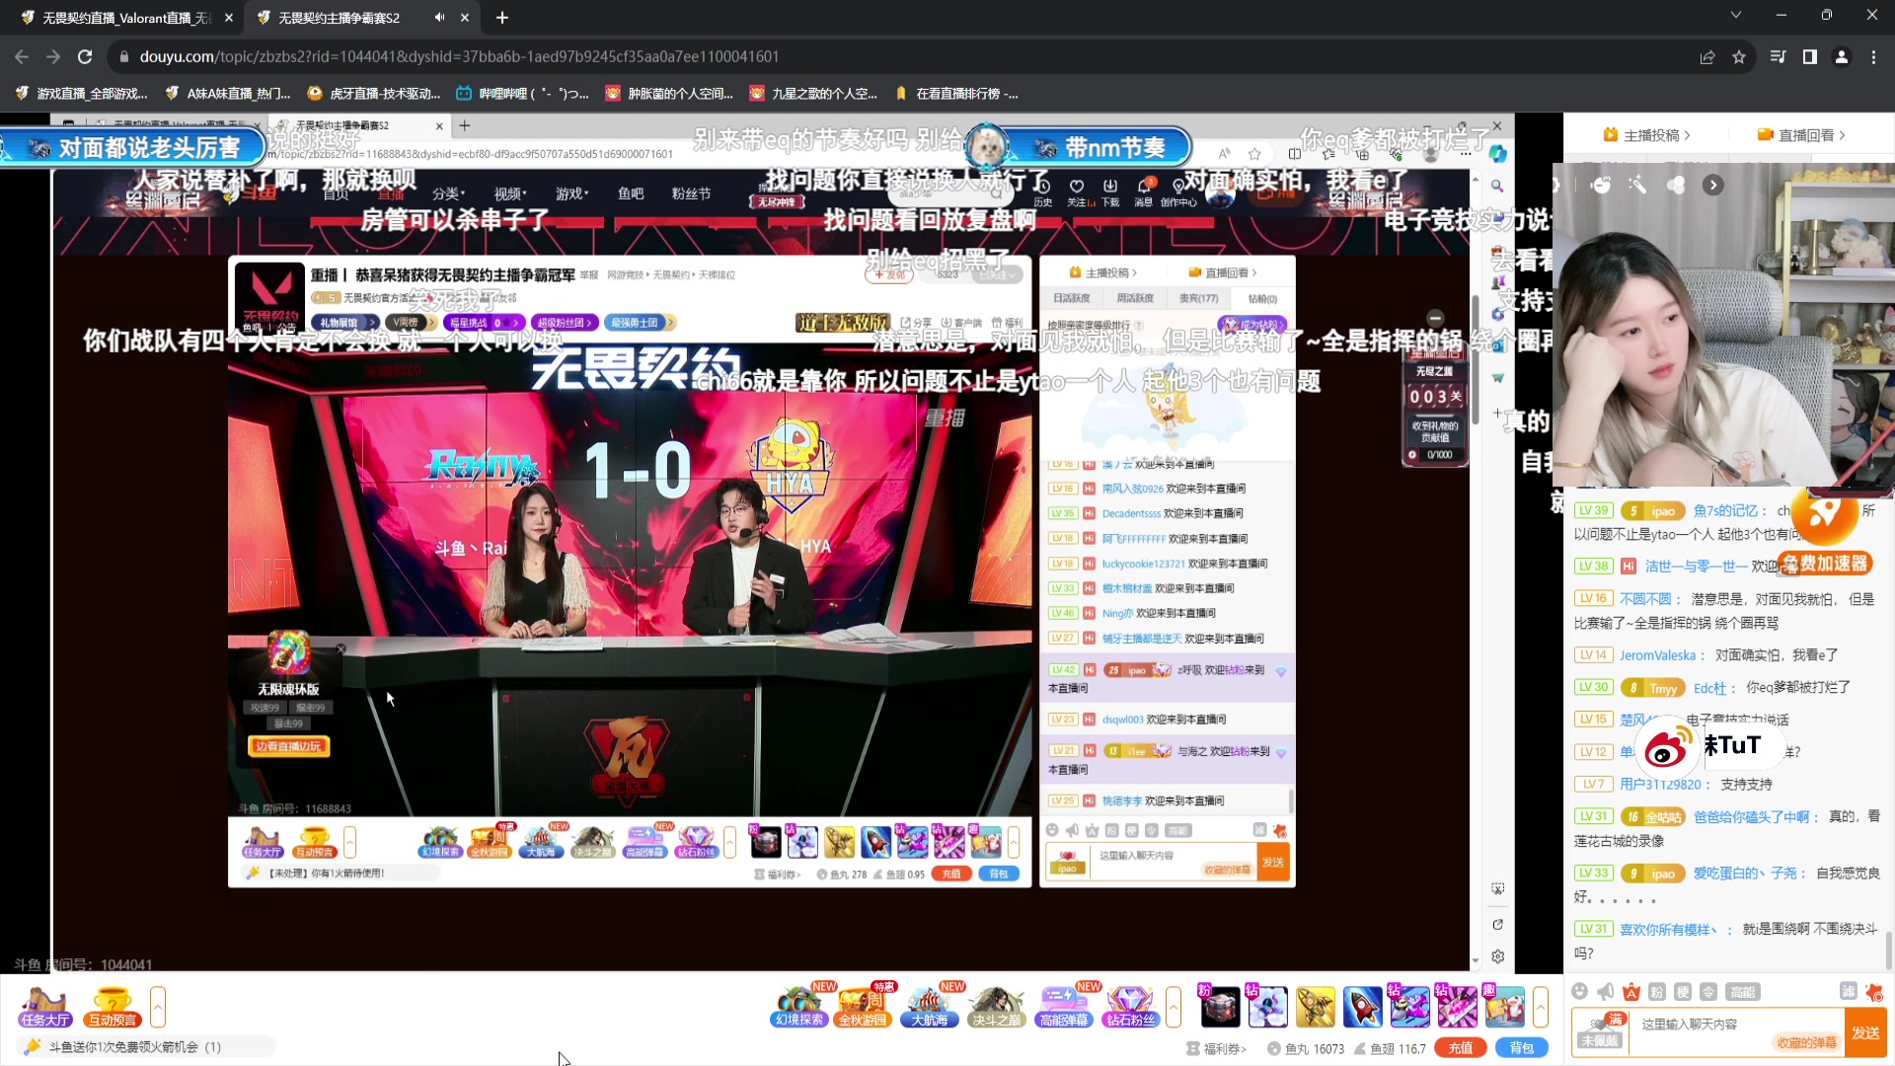
Task: Open the emoji smiley picker in chat
Action: pos(1579,992)
